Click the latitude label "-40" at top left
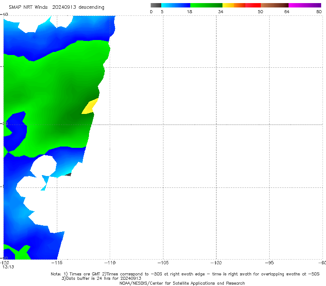The width and height of the screenshot is (326, 286). click(x=4, y=15)
